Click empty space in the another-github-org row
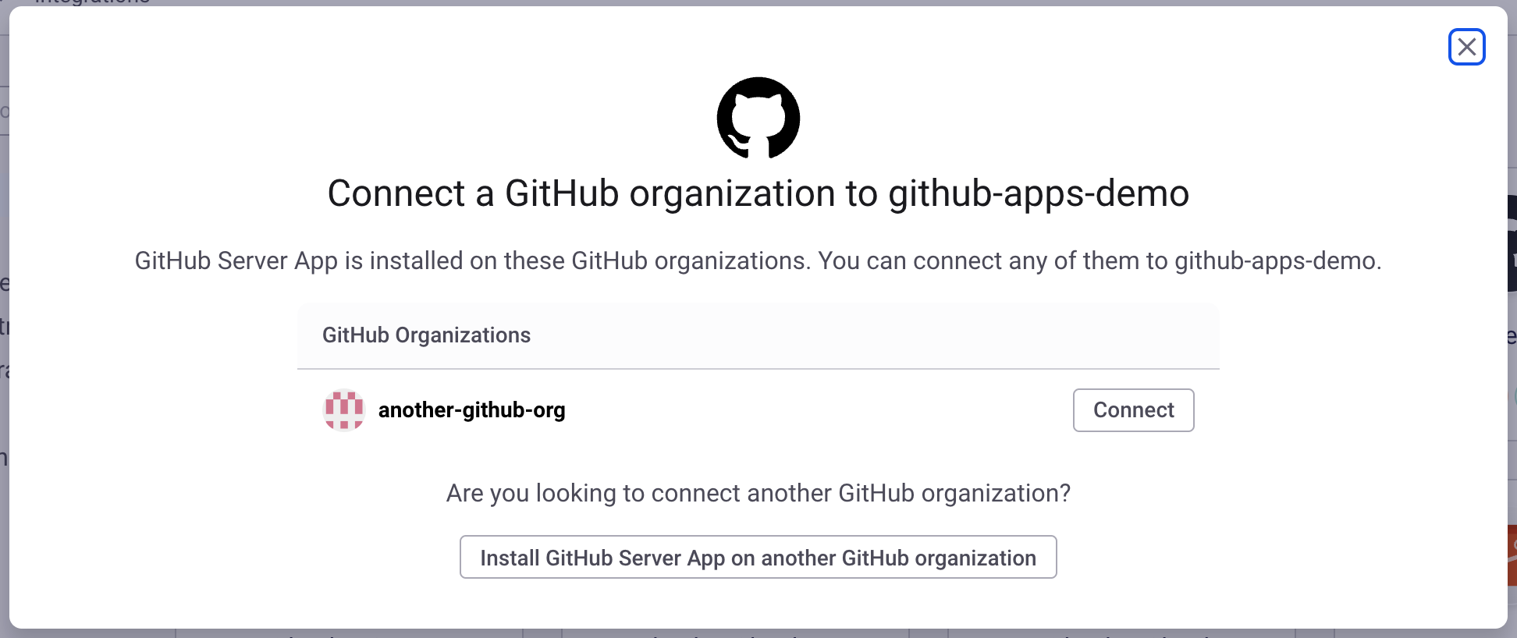1517x638 pixels. [819, 410]
